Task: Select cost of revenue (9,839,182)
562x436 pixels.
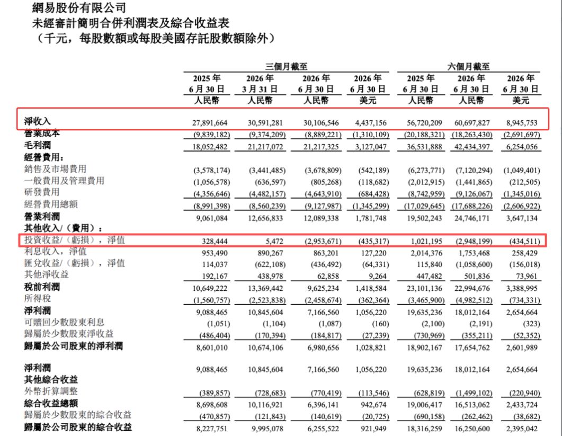Action: (211, 135)
